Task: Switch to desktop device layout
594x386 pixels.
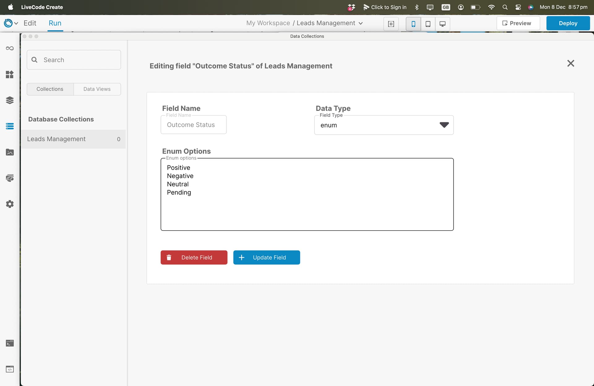Action: pos(442,24)
